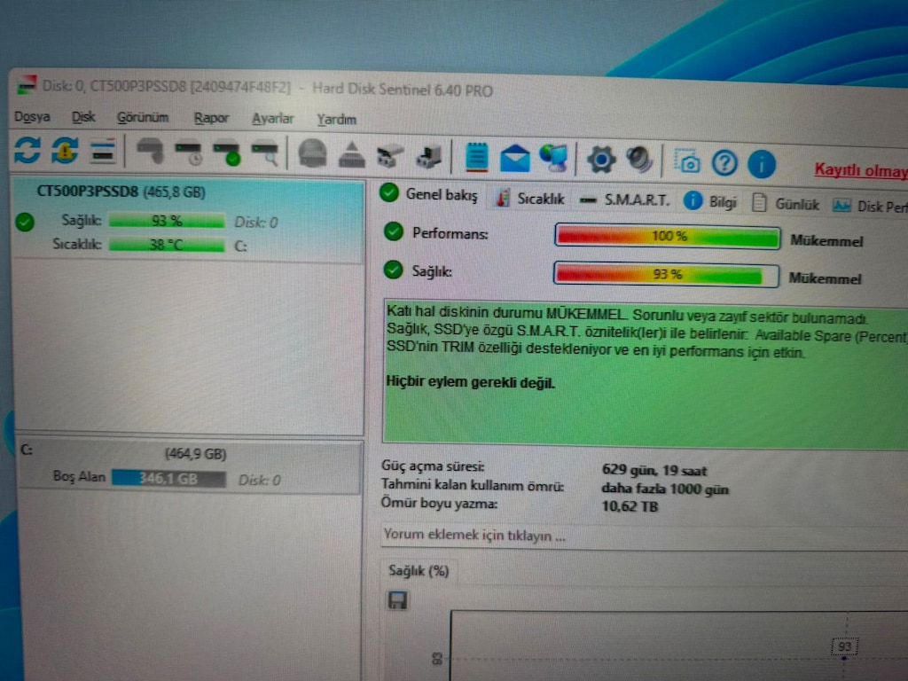The width and height of the screenshot is (908, 681).
Task: Click the globe and monitor network icon
Action: (554, 159)
